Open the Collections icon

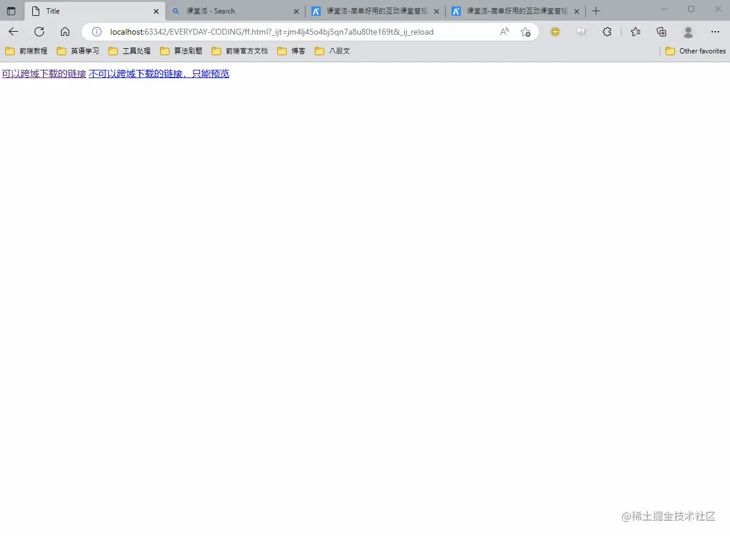(661, 32)
